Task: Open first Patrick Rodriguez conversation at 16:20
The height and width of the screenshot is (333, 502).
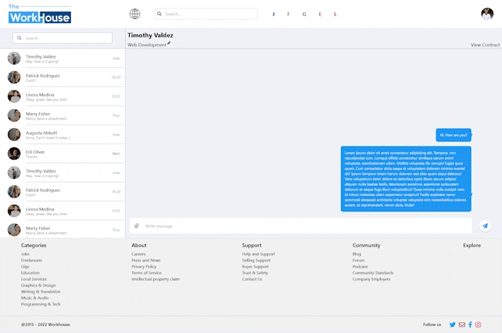Action: pyautogui.click(x=63, y=78)
